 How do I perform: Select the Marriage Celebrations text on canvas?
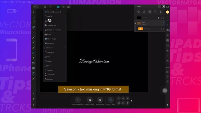click(x=94, y=62)
